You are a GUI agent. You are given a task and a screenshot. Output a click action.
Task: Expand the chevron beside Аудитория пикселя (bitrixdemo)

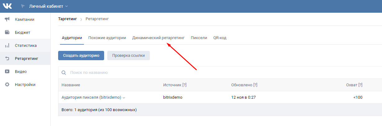(124, 98)
